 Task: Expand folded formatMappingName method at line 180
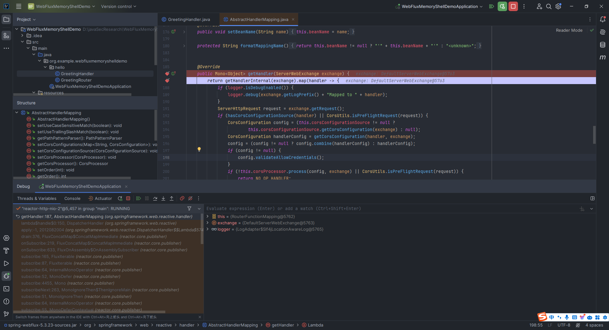tap(184, 46)
